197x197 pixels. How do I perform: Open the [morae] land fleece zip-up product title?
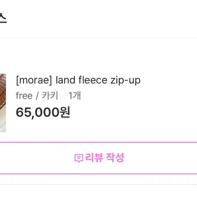[x=78, y=80]
